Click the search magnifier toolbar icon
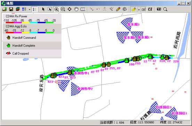Viewport: 192px width, 126px height. pos(165,9)
